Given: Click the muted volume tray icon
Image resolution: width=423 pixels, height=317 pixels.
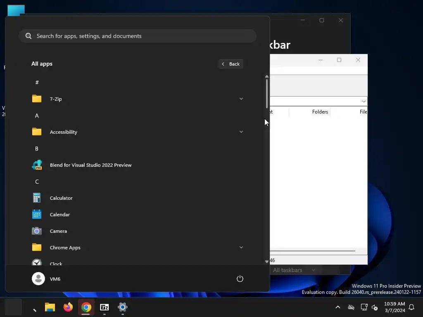Looking at the screenshot, I should [x=375, y=307].
